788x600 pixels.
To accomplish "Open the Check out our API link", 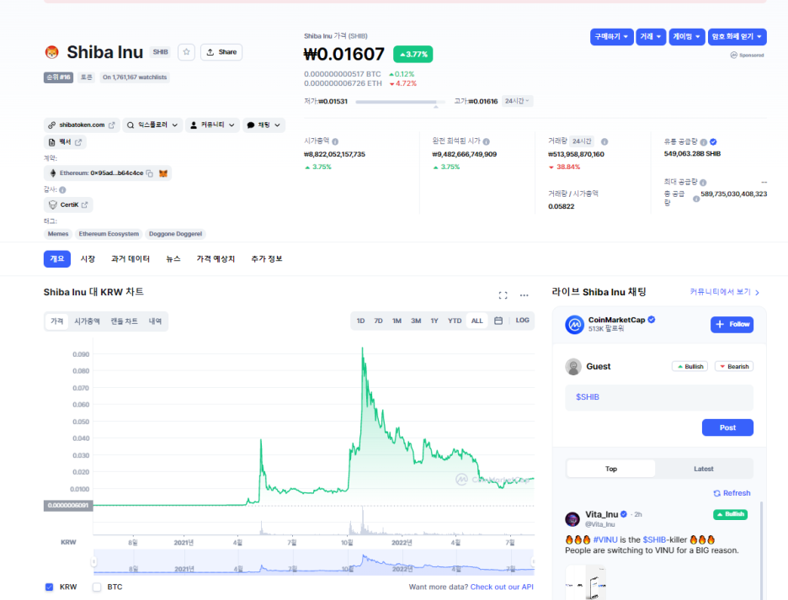I will (502, 587).
